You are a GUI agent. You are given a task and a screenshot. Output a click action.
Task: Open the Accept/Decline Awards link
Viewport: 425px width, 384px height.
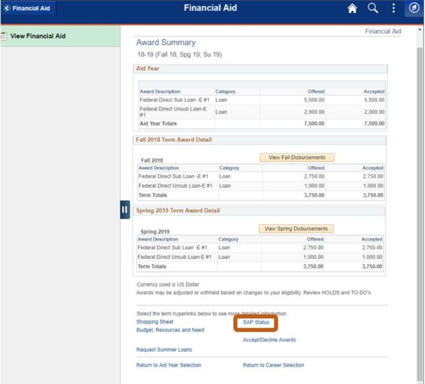coord(269,340)
